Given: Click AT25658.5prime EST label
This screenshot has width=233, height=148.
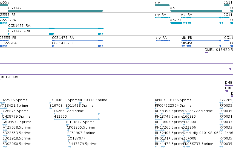Looking at the screenshot, I should [17, 127].
